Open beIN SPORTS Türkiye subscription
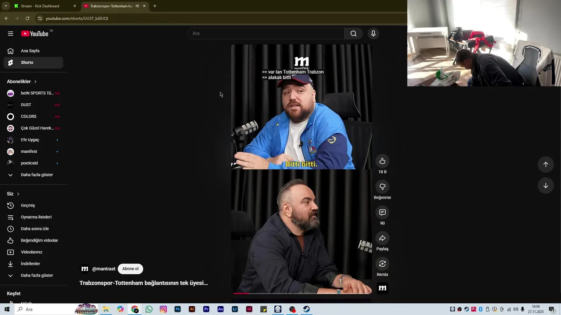The image size is (561, 315). 33,93
